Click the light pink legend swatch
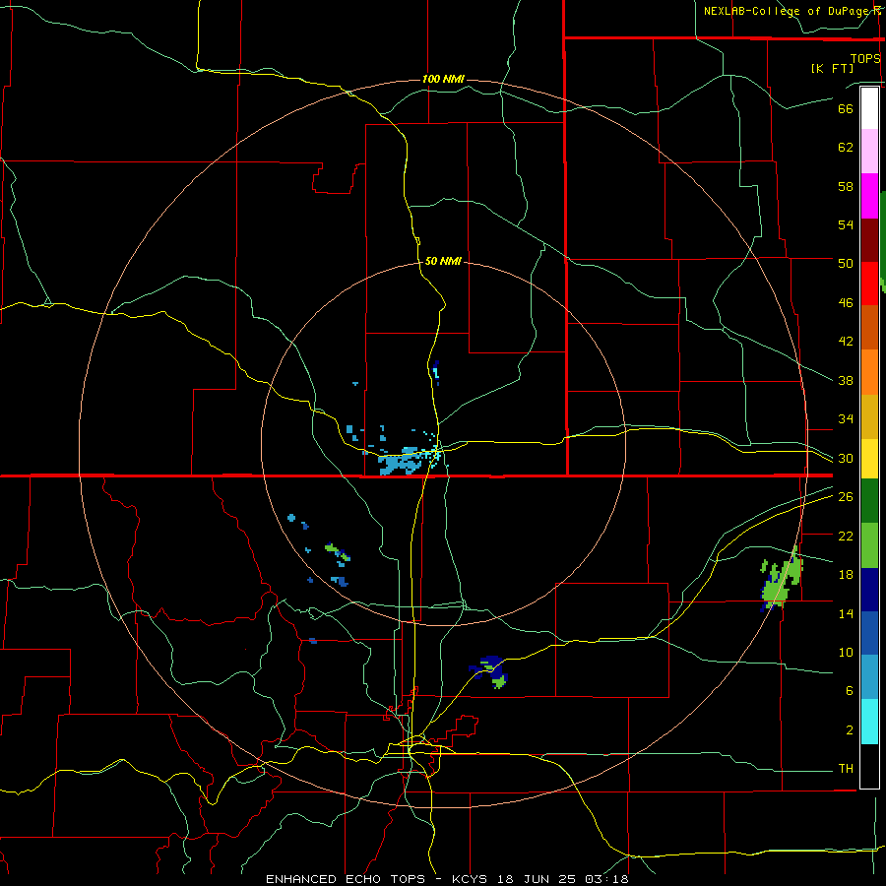The height and width of the screenshot is (886, 886). (869, 152)
